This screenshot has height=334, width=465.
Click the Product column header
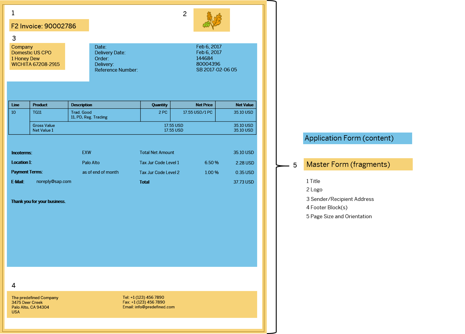click(x=40, y=105)
